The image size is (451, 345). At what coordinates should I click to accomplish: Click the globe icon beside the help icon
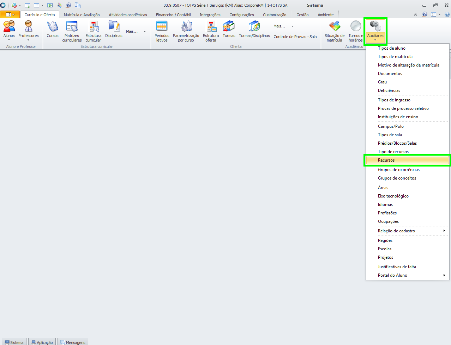425,14
